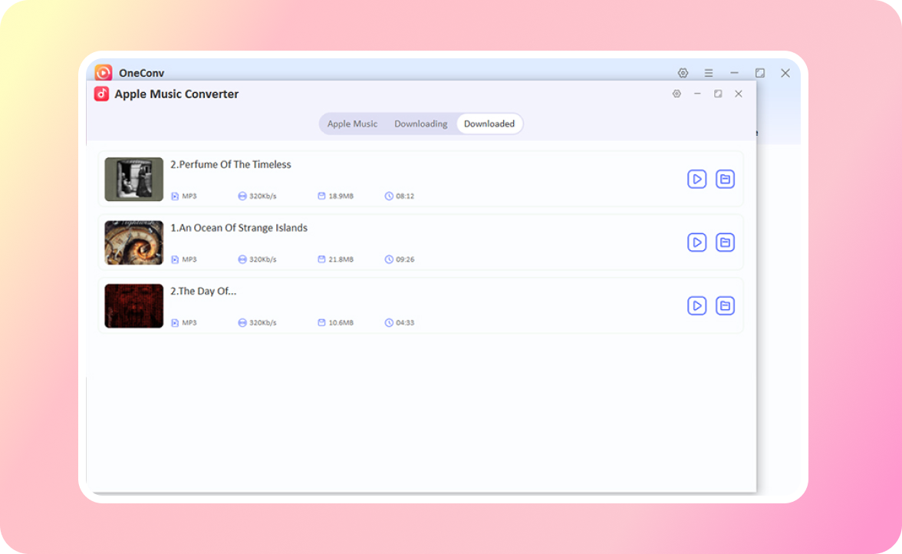Viewport: 902px width, 554px height.
Task: Click Perfume Of The Timeless album thumbnail
Action: [x=134, y=180]
